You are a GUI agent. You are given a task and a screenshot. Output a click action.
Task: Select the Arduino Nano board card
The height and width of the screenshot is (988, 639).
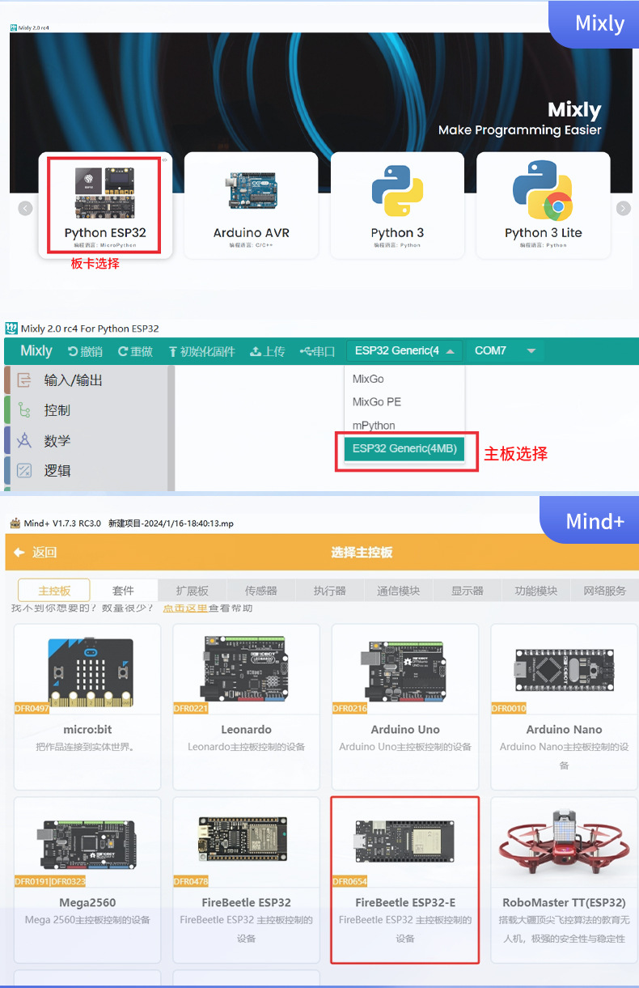click(564, 706)
